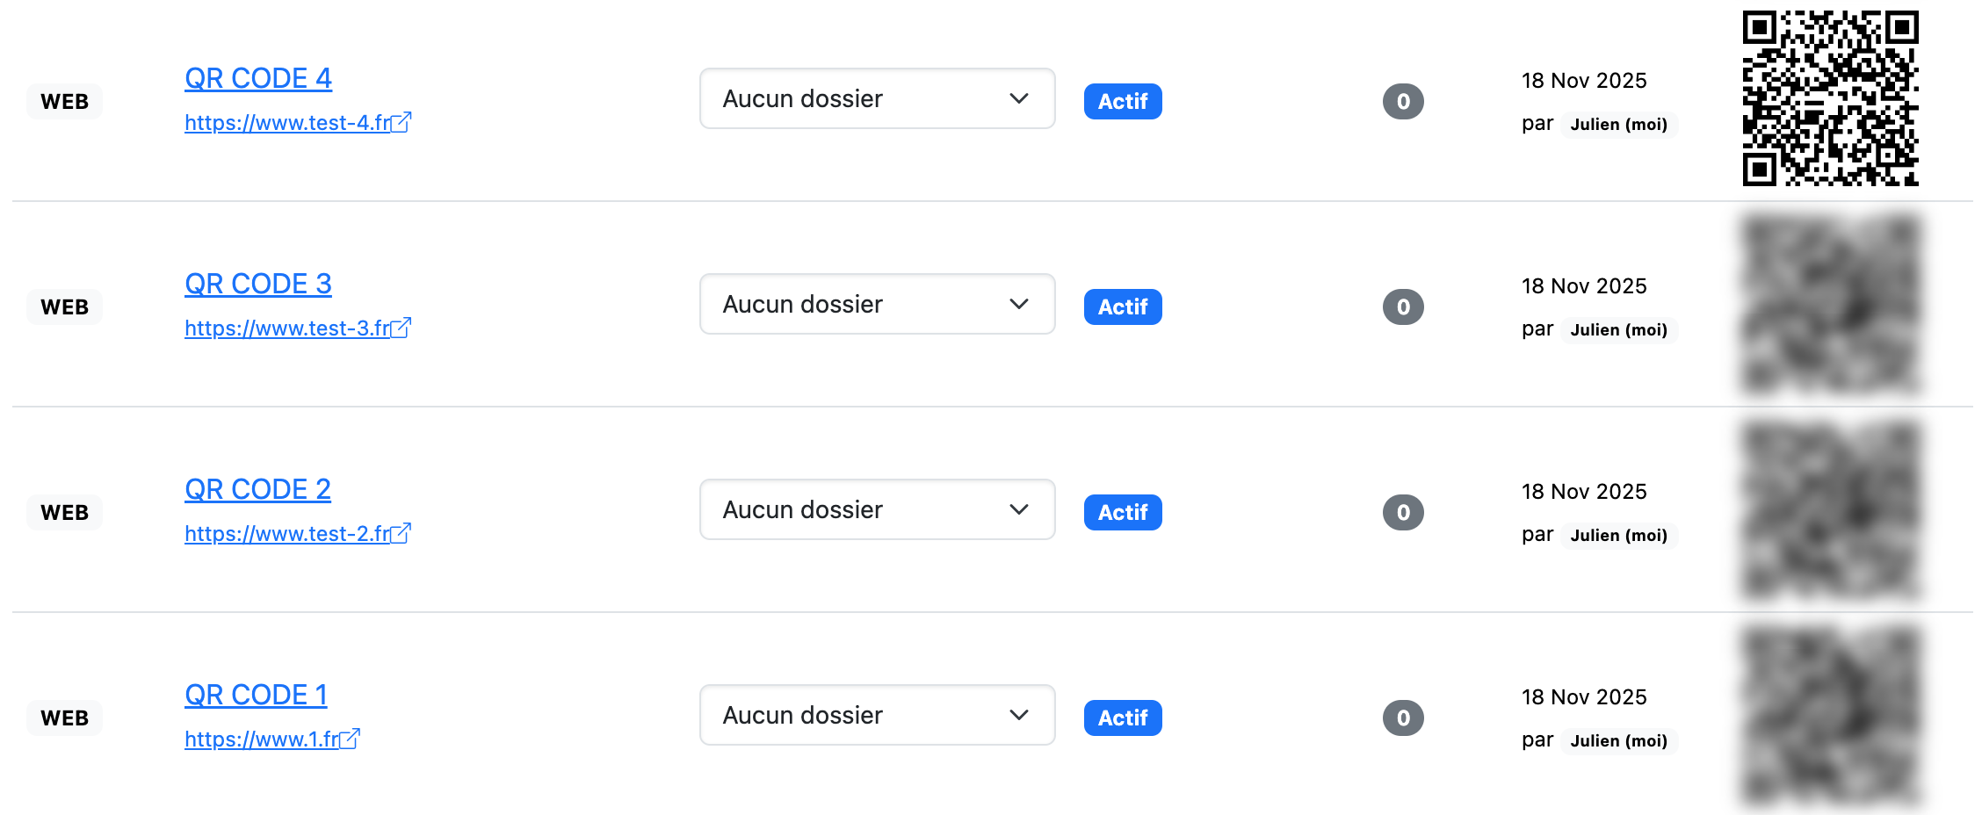
Task: Toggle the Actif status of QR CODE 3
Action: [x=1123, y=307]
